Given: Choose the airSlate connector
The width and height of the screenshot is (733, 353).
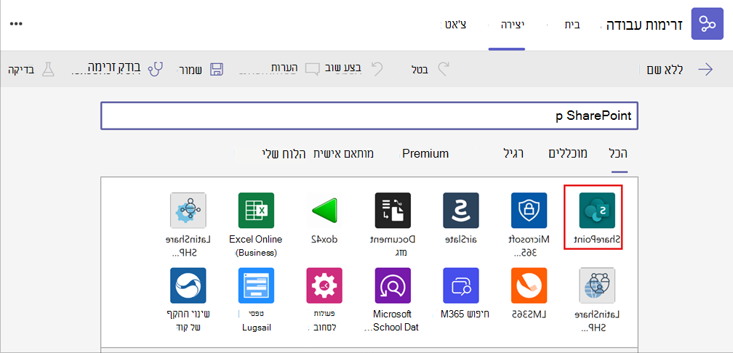Looking at the screenshot, I should pyautogui.click(x=461, y=210).
